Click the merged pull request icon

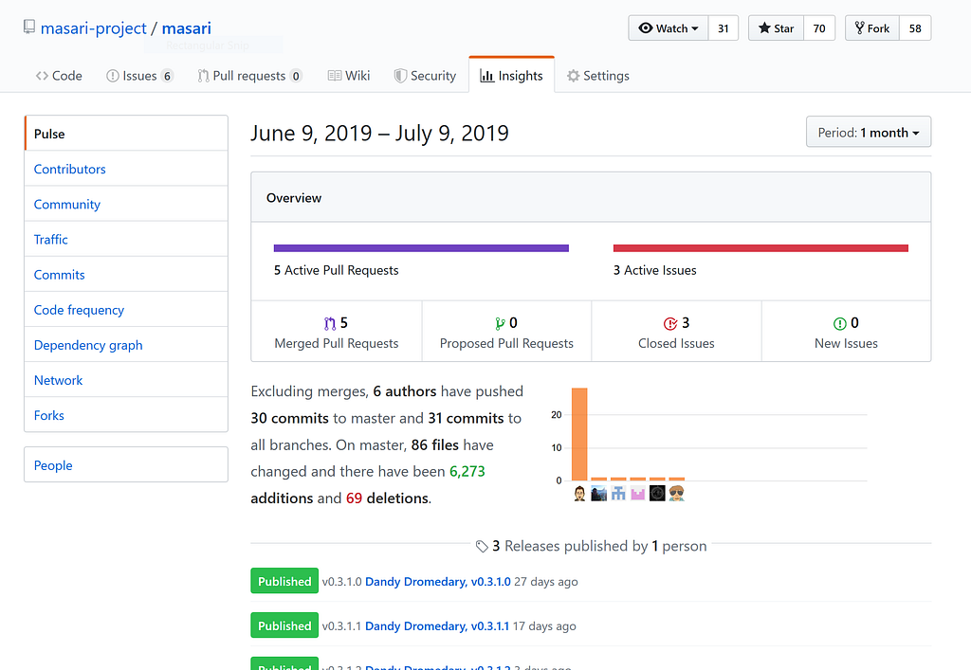point(330,323)
